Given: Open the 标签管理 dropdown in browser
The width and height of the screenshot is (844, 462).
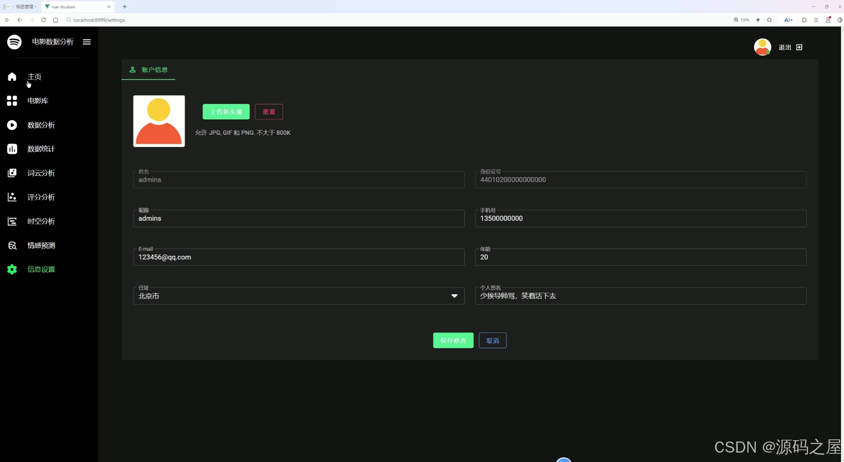Looking at the screenshot, I should (26, 7).
